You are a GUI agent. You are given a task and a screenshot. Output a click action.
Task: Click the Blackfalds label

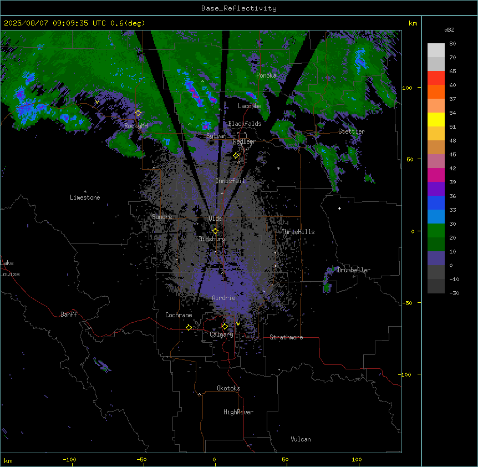click(245, 124)
